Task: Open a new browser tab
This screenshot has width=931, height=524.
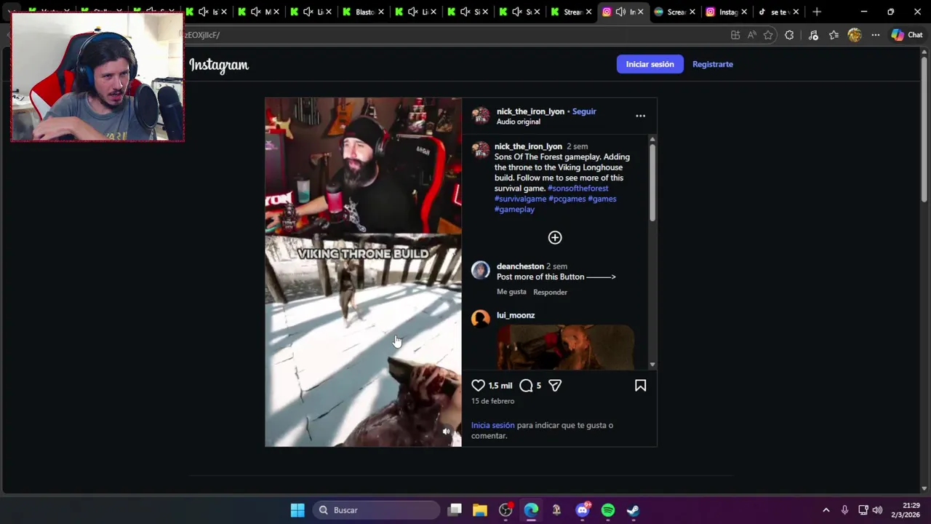Action: point(817,12)
